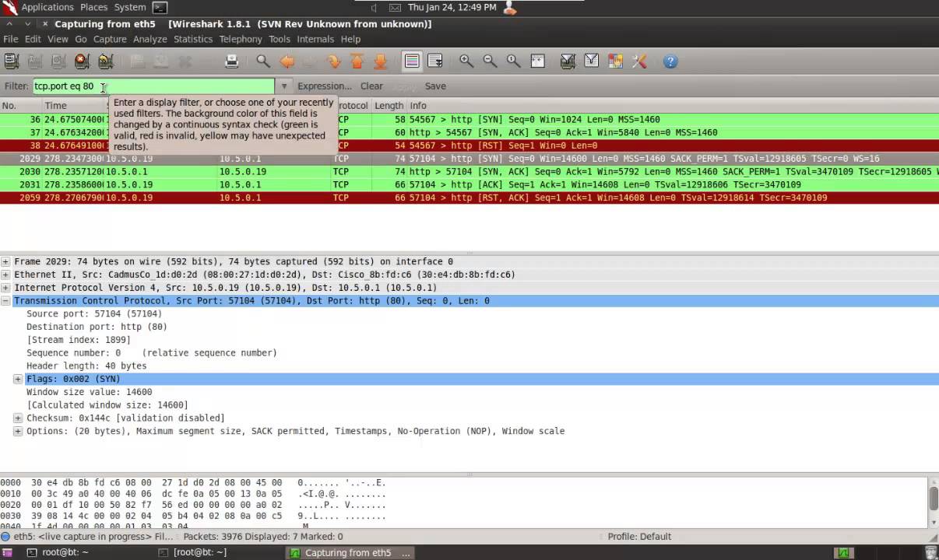939x560 pixels.
Task: Clear the display filter
Action: point(371,86)
